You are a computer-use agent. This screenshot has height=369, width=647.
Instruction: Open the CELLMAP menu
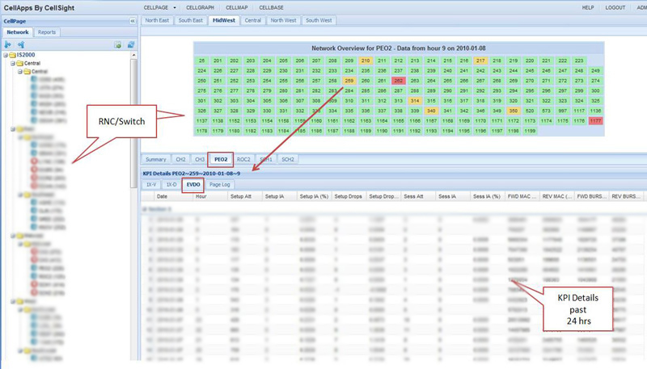[x=237, y=7]
